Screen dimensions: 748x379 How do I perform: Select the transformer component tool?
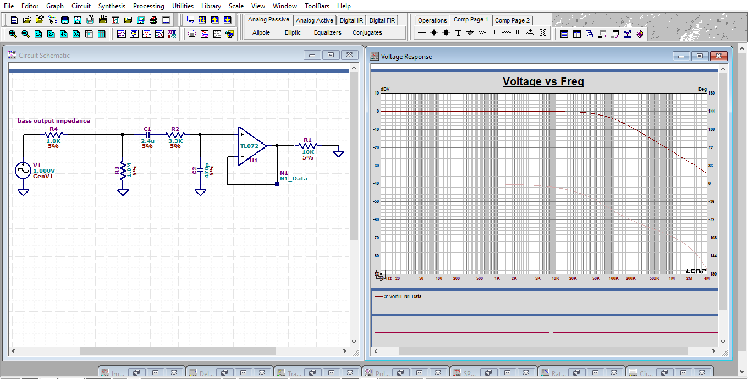click(x=543, y=33)
